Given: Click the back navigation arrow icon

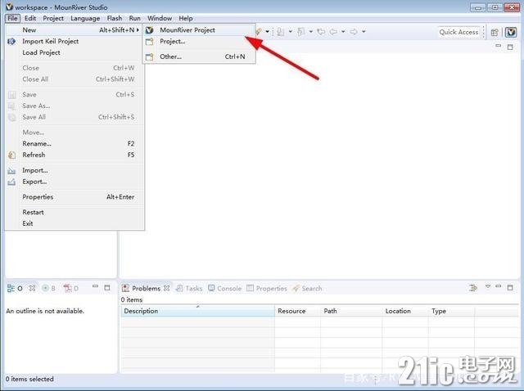Looking at the screenshot, I should [333, 32].
